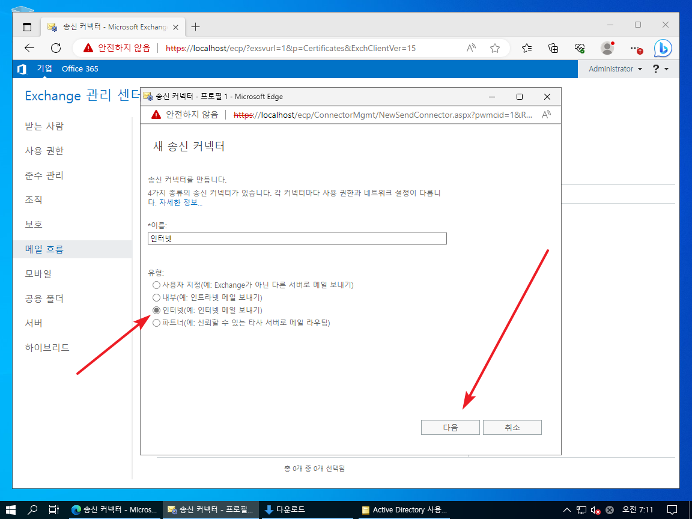
Task: Go back in the main browser window
Action: pos(29,48)
